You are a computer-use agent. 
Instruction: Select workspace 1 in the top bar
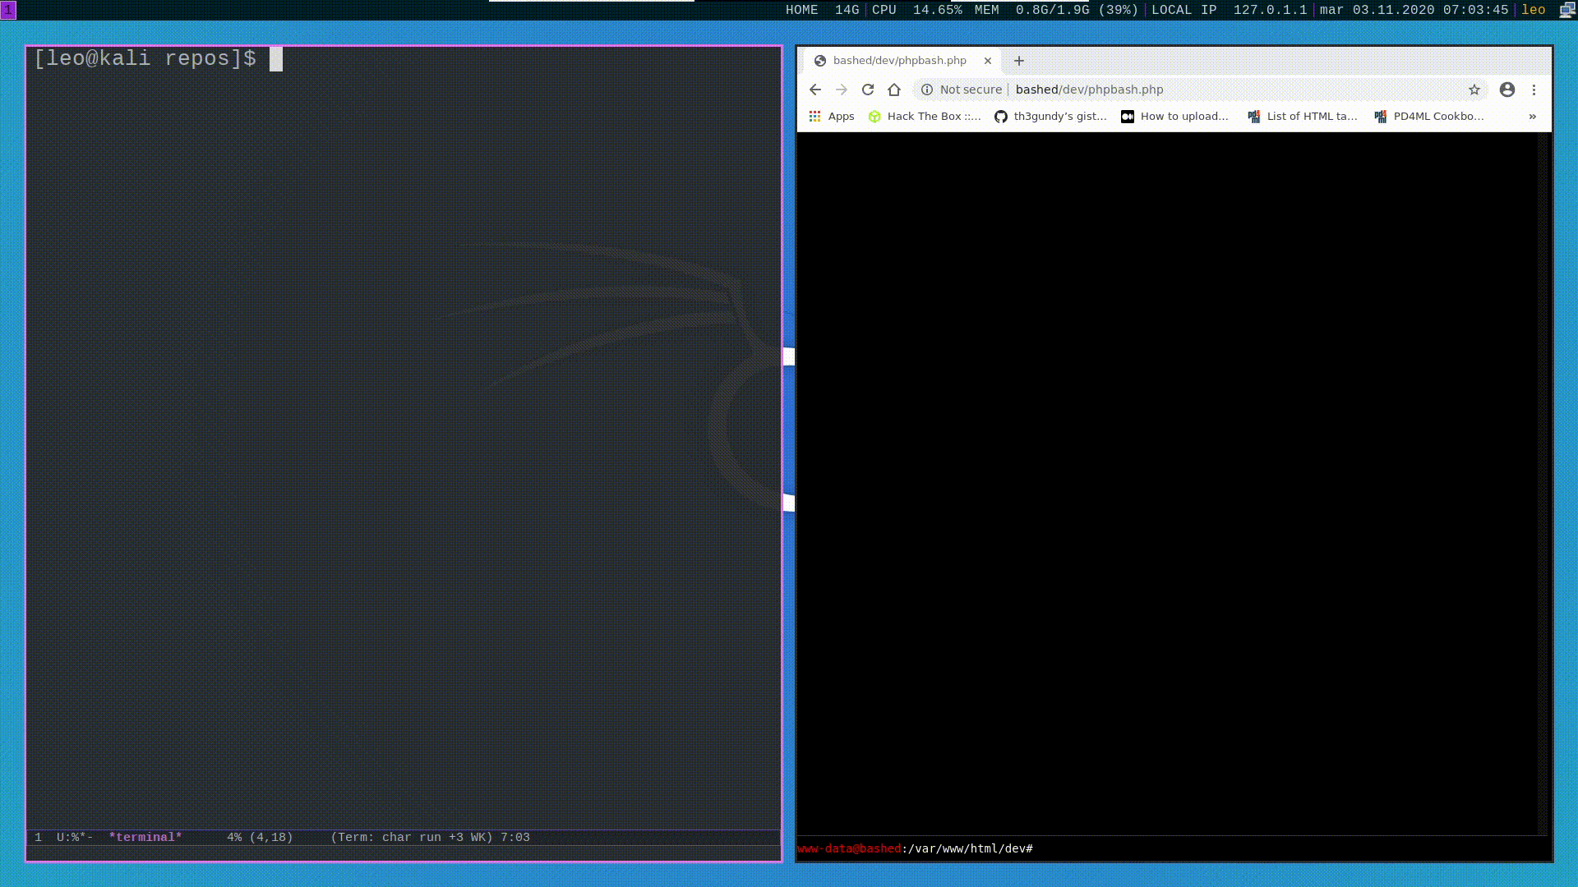pyautogui.click(x=8, y=10)
